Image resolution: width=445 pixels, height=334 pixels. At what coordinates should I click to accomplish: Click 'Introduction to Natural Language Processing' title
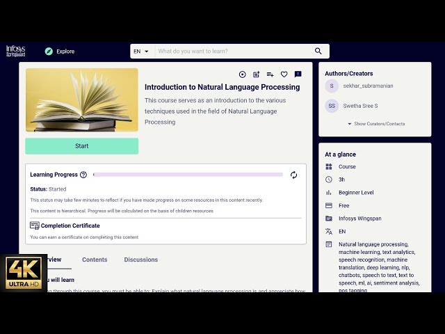(x=222, y=87)
